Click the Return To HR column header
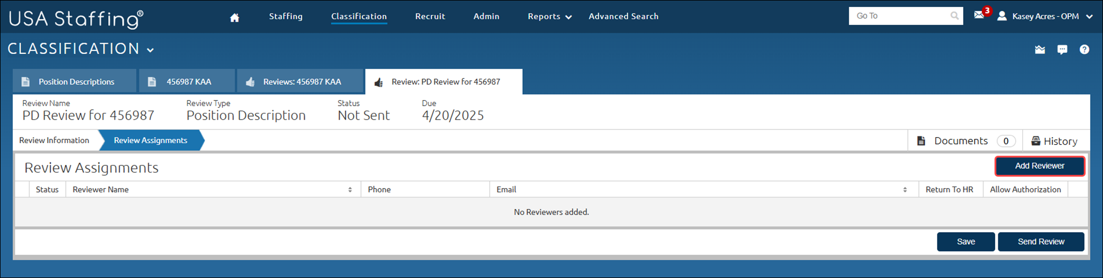This screenshot has height=278, width=1103. (x=950, y=189)
